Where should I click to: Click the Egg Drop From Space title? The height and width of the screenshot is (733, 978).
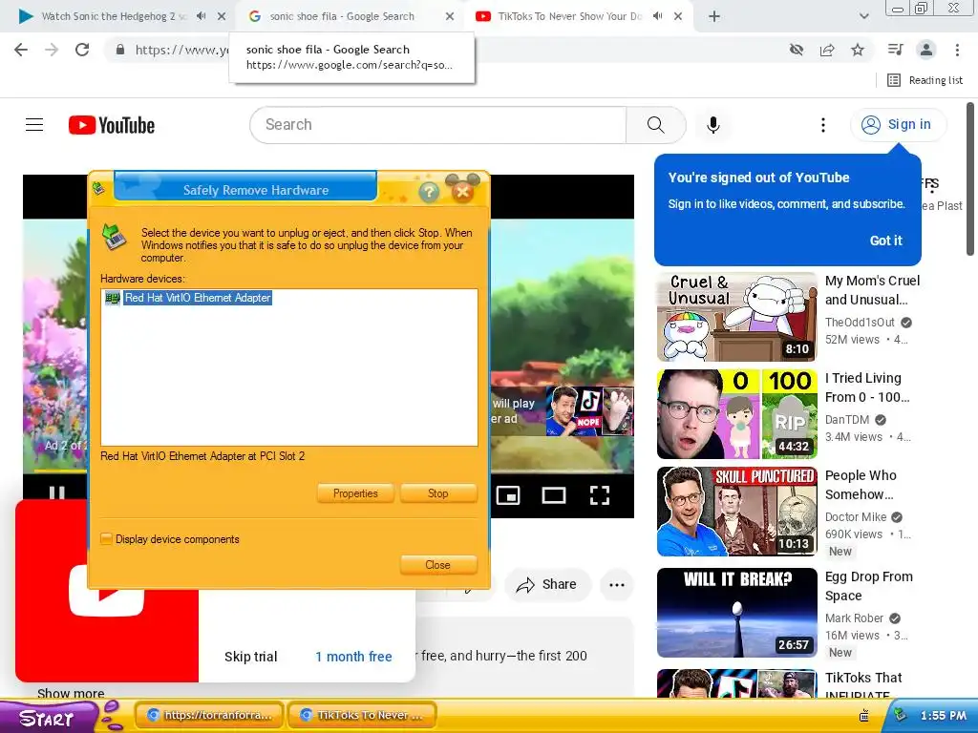869,586
